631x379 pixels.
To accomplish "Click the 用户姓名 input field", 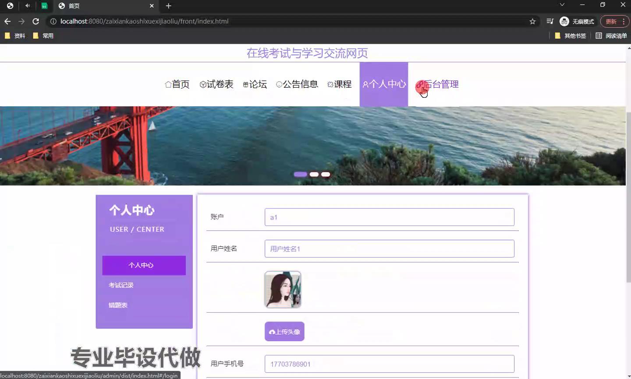I will [x=389, y=249].
